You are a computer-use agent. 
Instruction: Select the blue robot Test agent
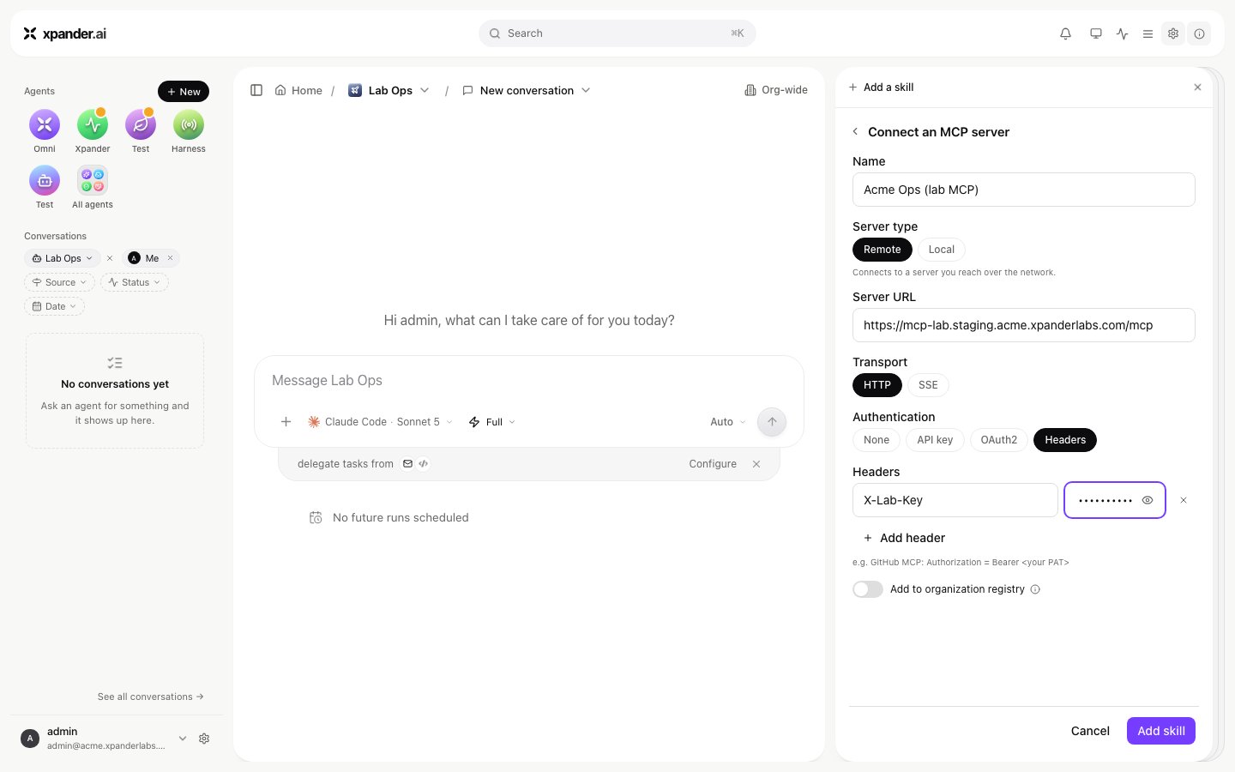tap(45, 187)
